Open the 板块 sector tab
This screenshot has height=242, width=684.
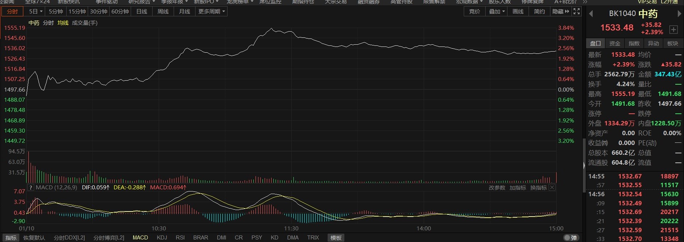pos(673,43)
